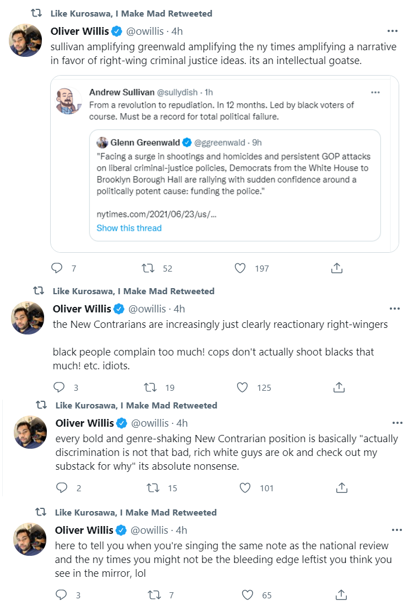Image resolution: width=408 pixels, height=616 pixels.
Task: Retweet the tweet with 15 retweets
Action: (153, 488)
